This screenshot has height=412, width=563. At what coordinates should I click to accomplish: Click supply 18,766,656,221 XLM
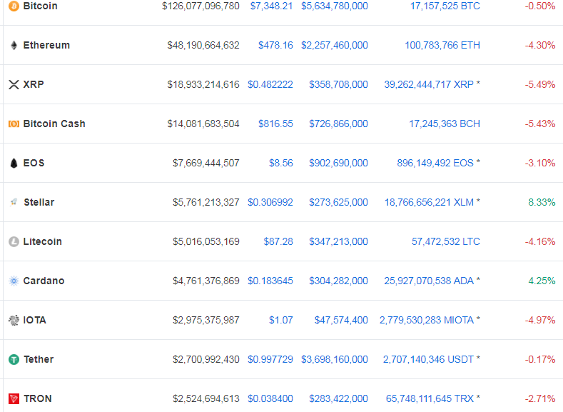pyautogui.click(x=429, y=202)
